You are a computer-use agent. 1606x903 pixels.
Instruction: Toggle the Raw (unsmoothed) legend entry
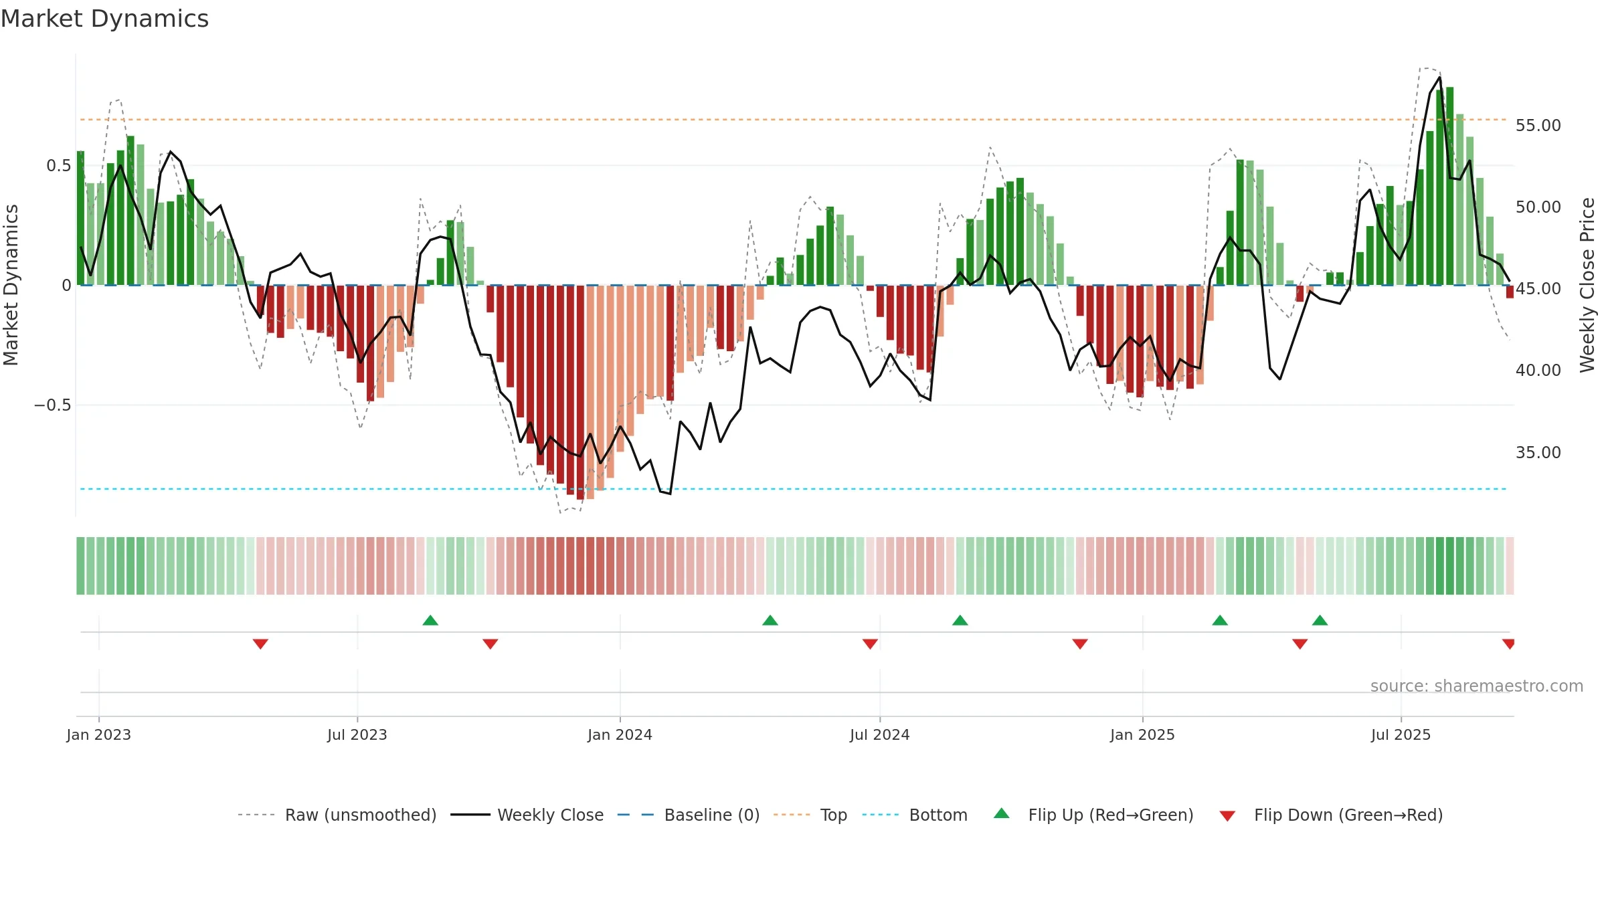(337, 815)
